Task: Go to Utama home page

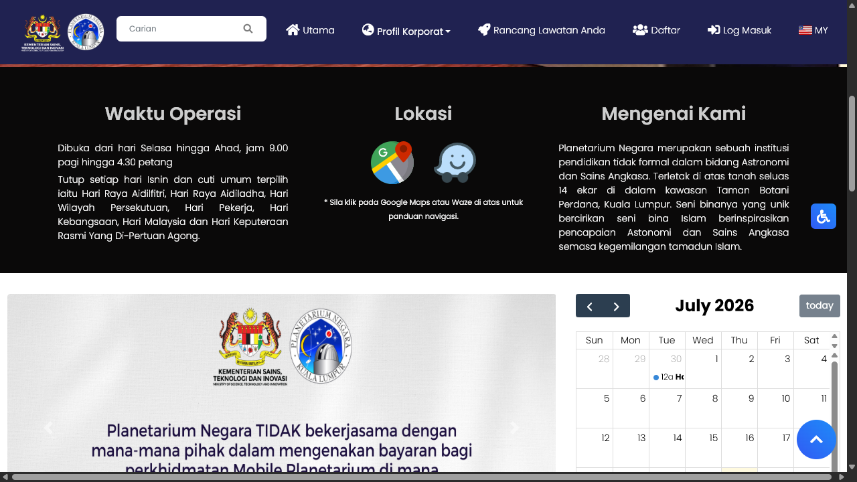Action: pos(310,30)
